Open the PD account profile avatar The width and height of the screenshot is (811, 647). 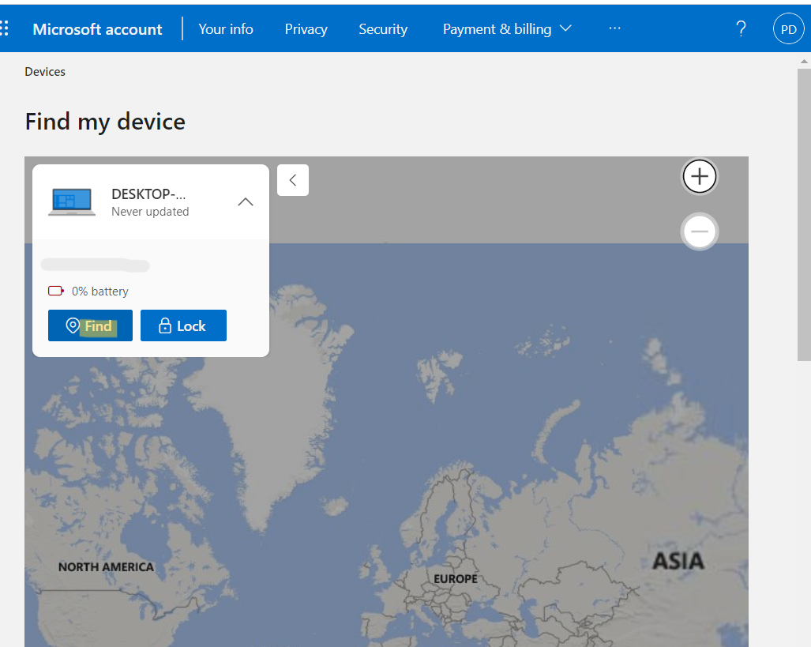788,29
